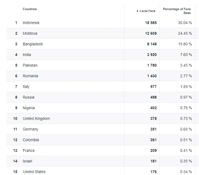Select Romania in the table
This screenshot has height=175, width=199.
tap(30, 76)
